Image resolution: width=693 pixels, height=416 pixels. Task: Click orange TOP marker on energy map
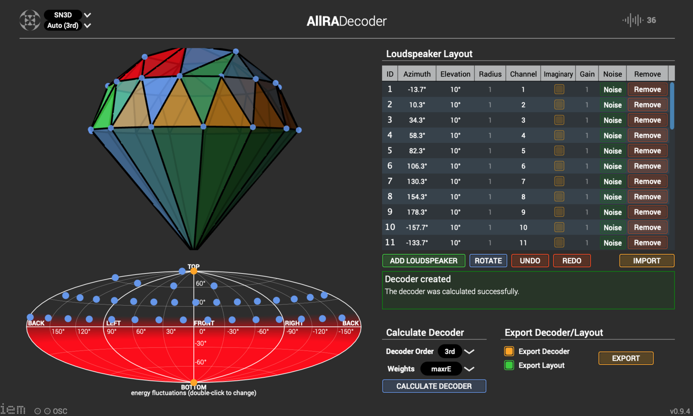tap(194, 271)
